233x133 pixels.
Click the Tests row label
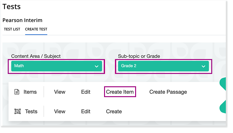coord(31,111)
